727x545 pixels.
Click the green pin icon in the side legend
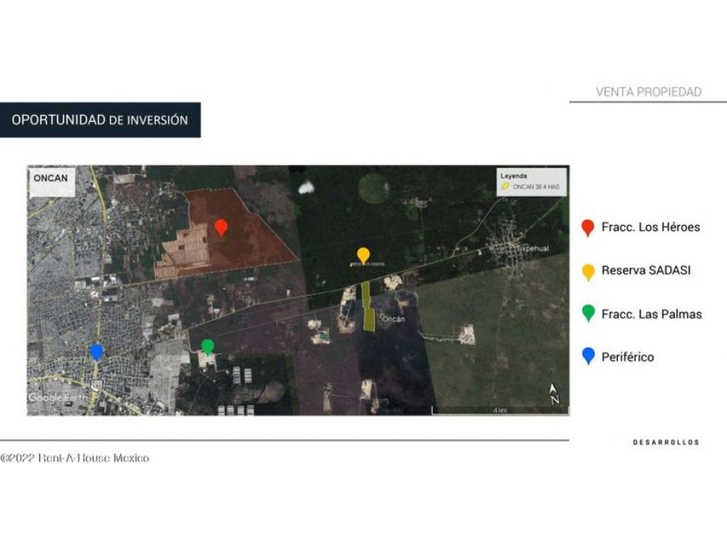point(588,313)
